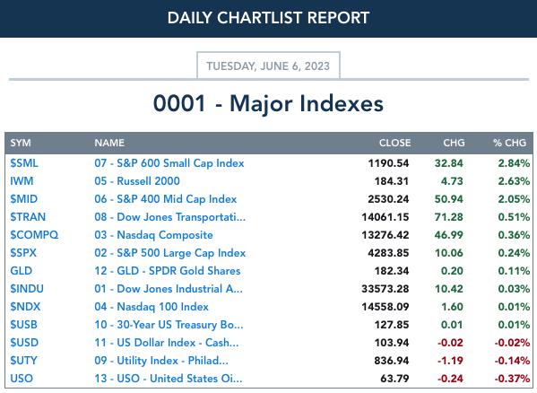Open the $SPX symbol link

tap(23, 253)
